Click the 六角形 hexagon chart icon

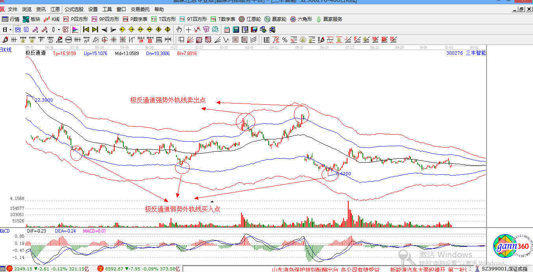[301, 19]
